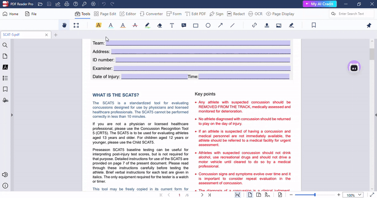The width and height of the screenshot is (377, 198).
Task: Click the My AI Credit button
Action: coord(320,4)
